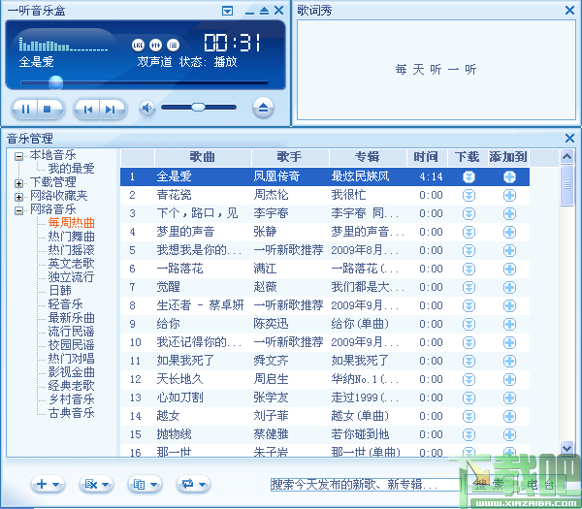Select 热门舞曲 category
582x509 pixels.
pos(71,237)
